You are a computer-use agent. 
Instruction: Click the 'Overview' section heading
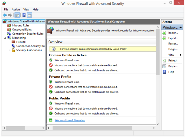55,42
